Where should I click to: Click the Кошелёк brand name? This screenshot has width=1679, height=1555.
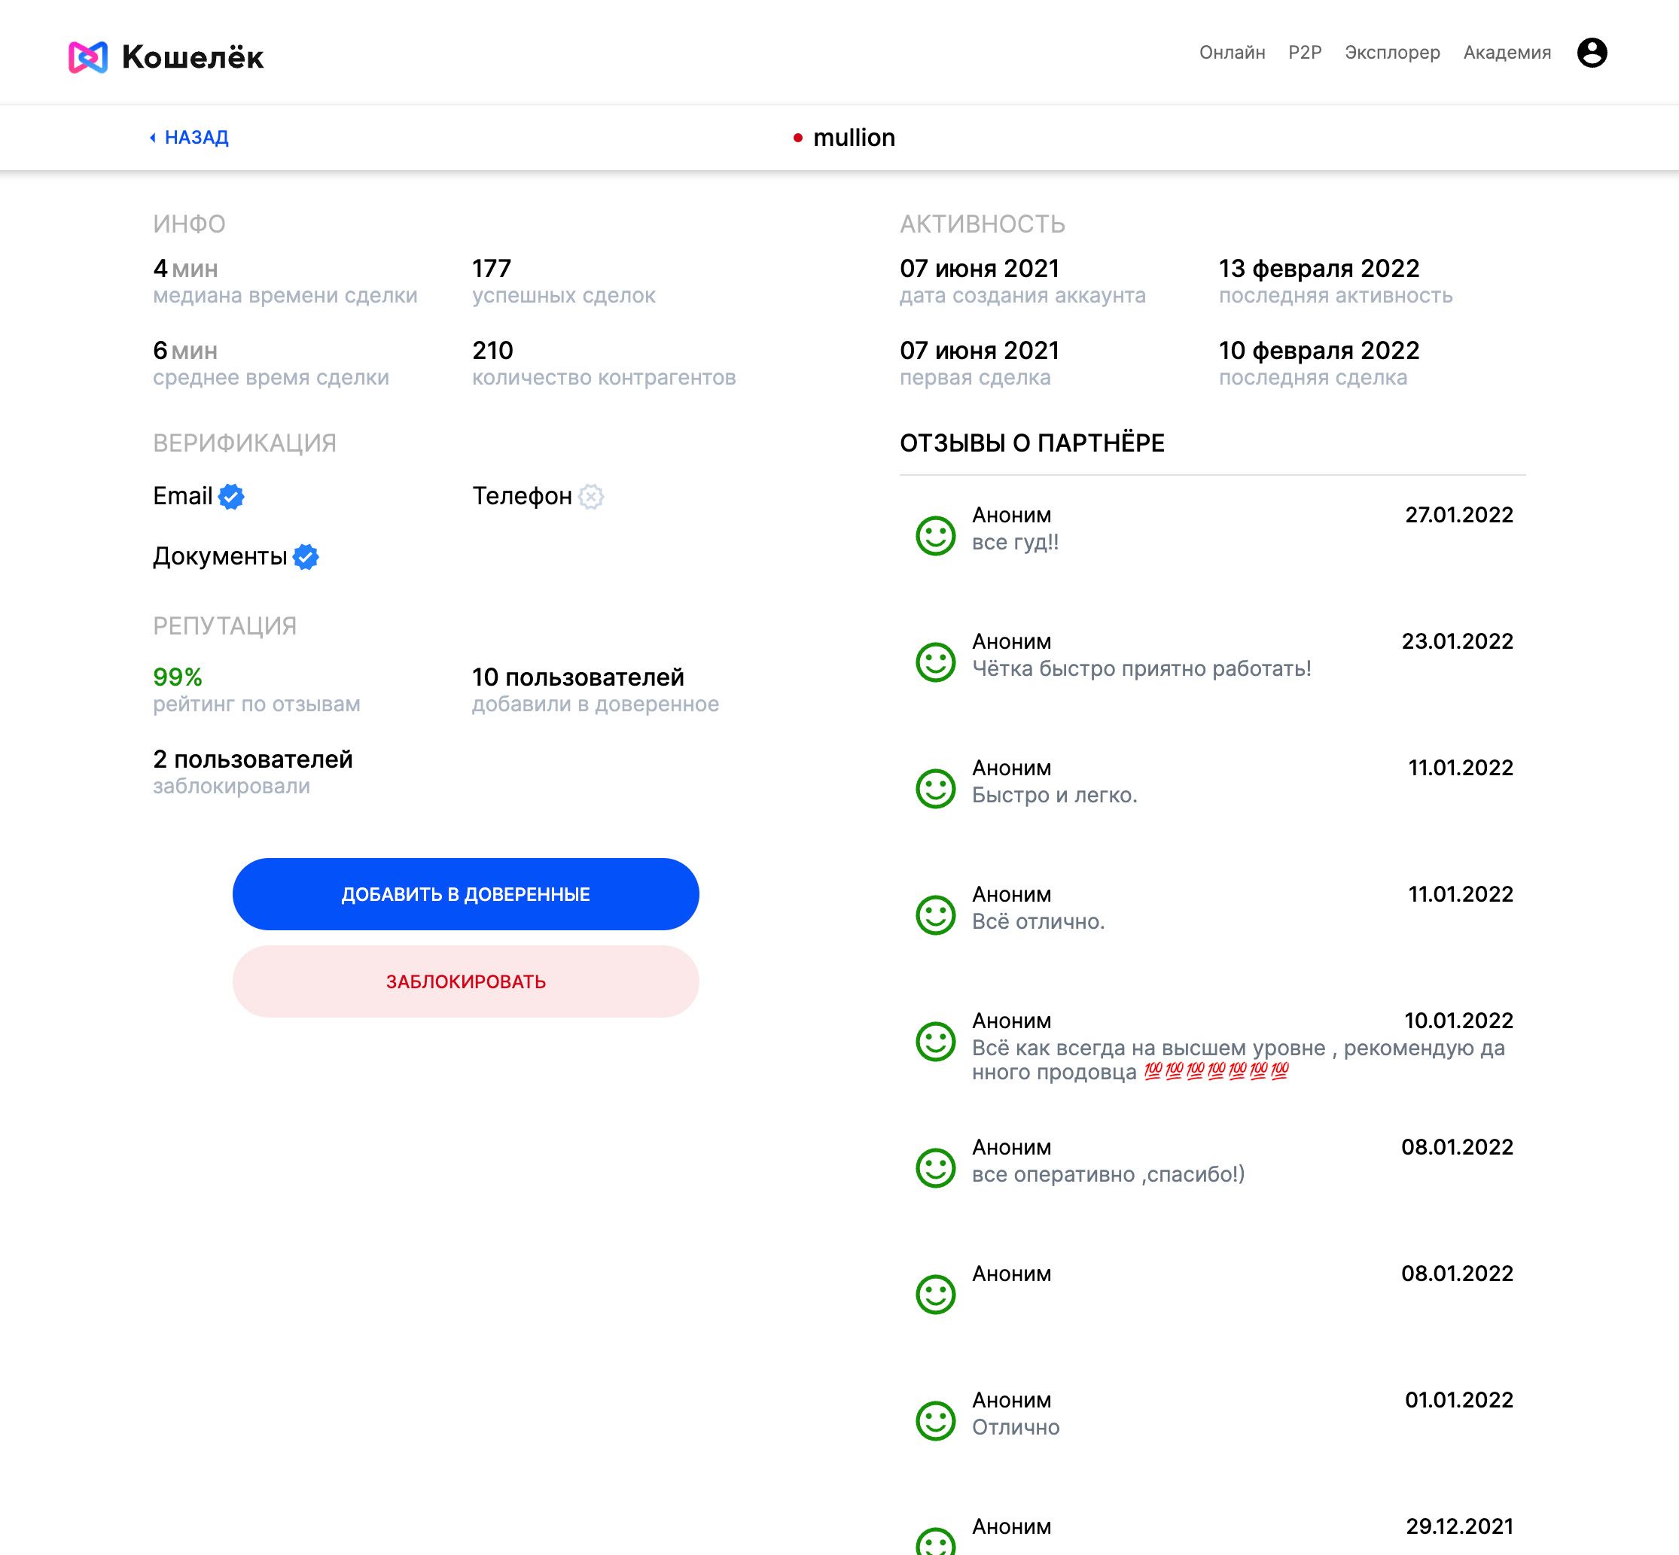(193, 57)
